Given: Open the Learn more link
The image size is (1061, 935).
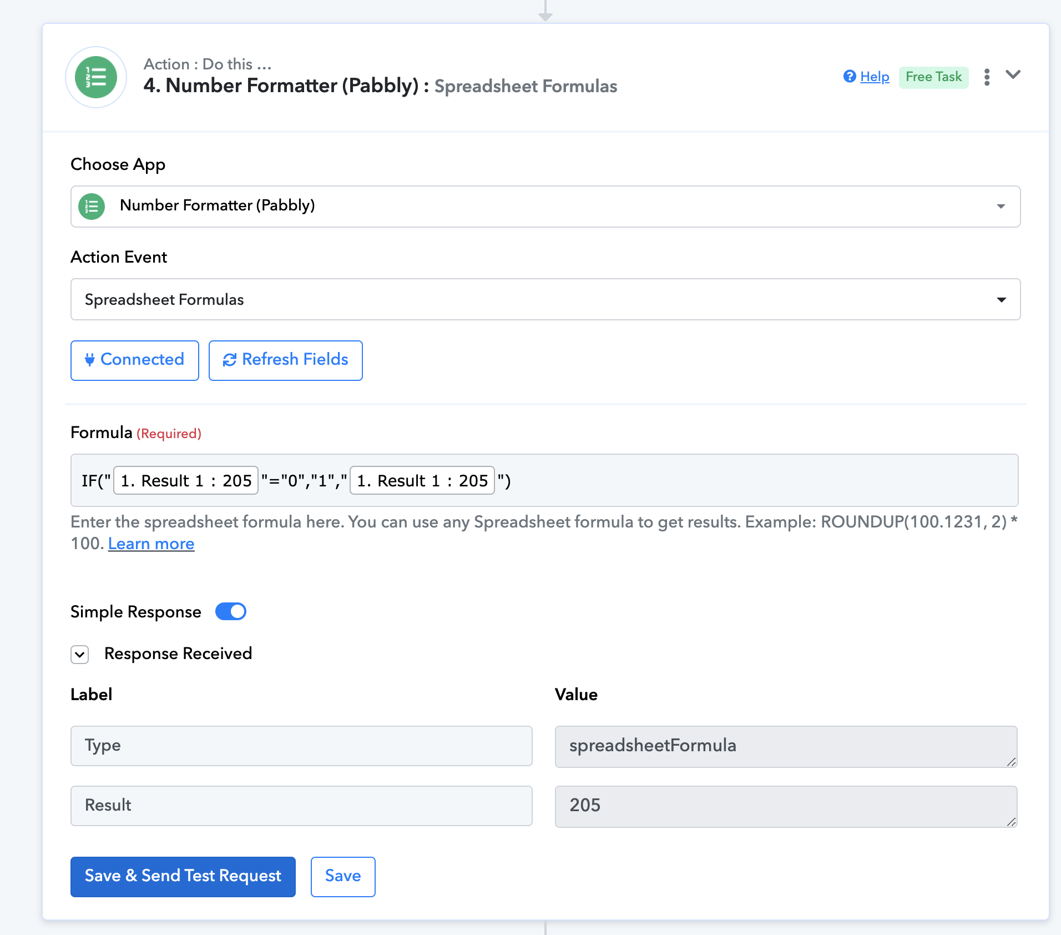Looking at the screenshot, I should [151, 544].
